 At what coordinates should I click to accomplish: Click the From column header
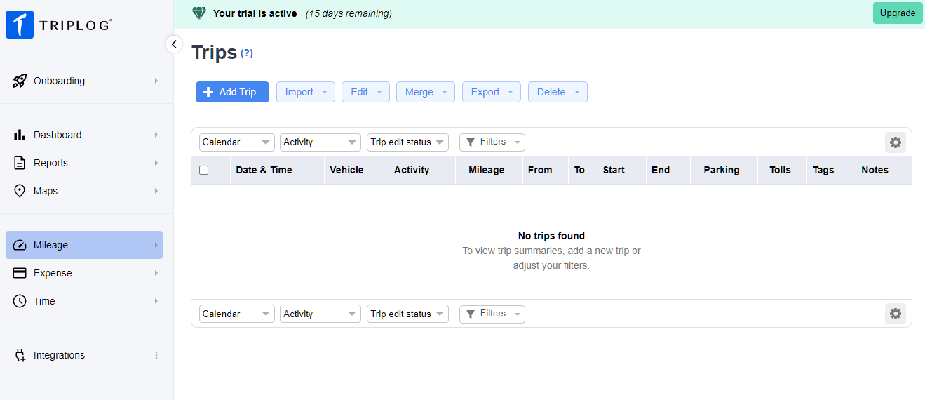coord(545,170)
